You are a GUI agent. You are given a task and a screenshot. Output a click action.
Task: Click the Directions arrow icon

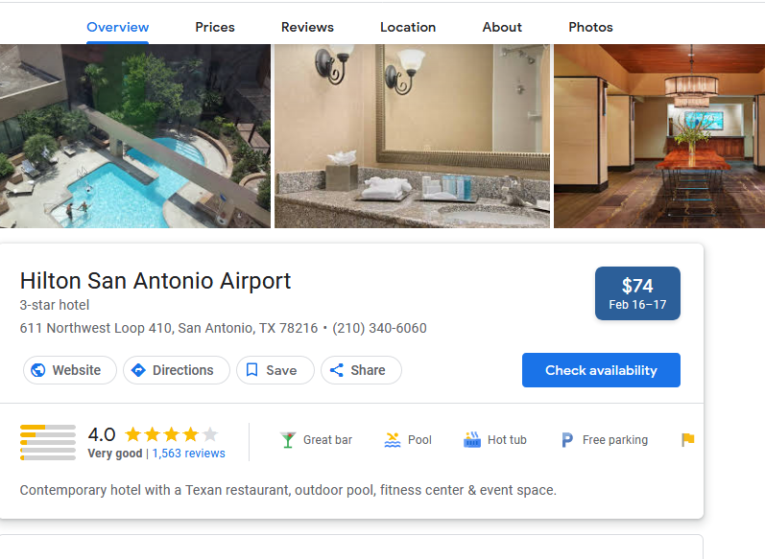click(x=138, y=370)
